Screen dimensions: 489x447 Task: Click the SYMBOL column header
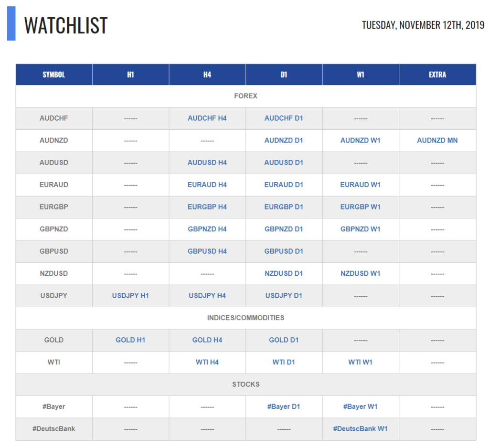(54, 74)
